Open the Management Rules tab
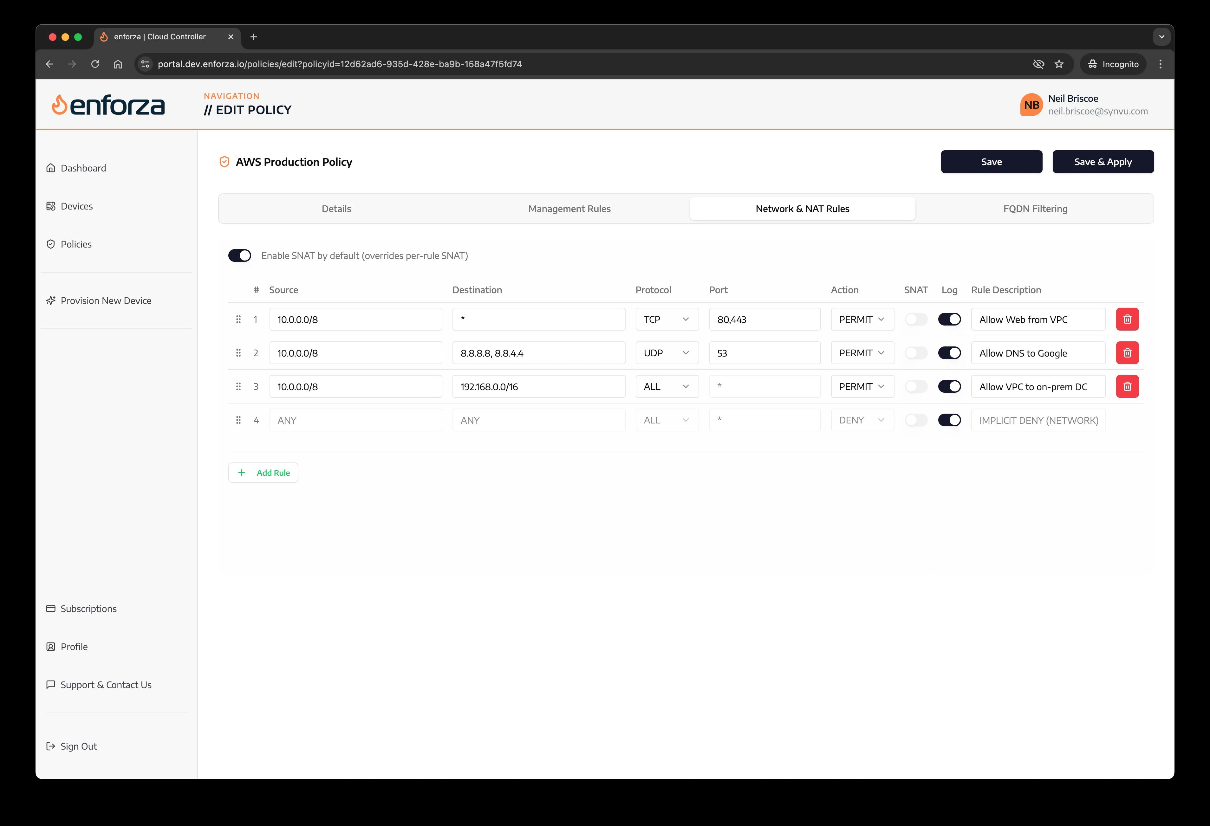The width and height of the screenshot is (1210, 826). (x=569, y=208)
